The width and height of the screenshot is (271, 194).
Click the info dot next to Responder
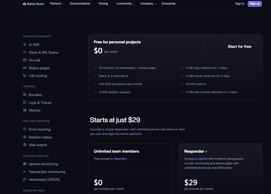click(x=206, y=152)
